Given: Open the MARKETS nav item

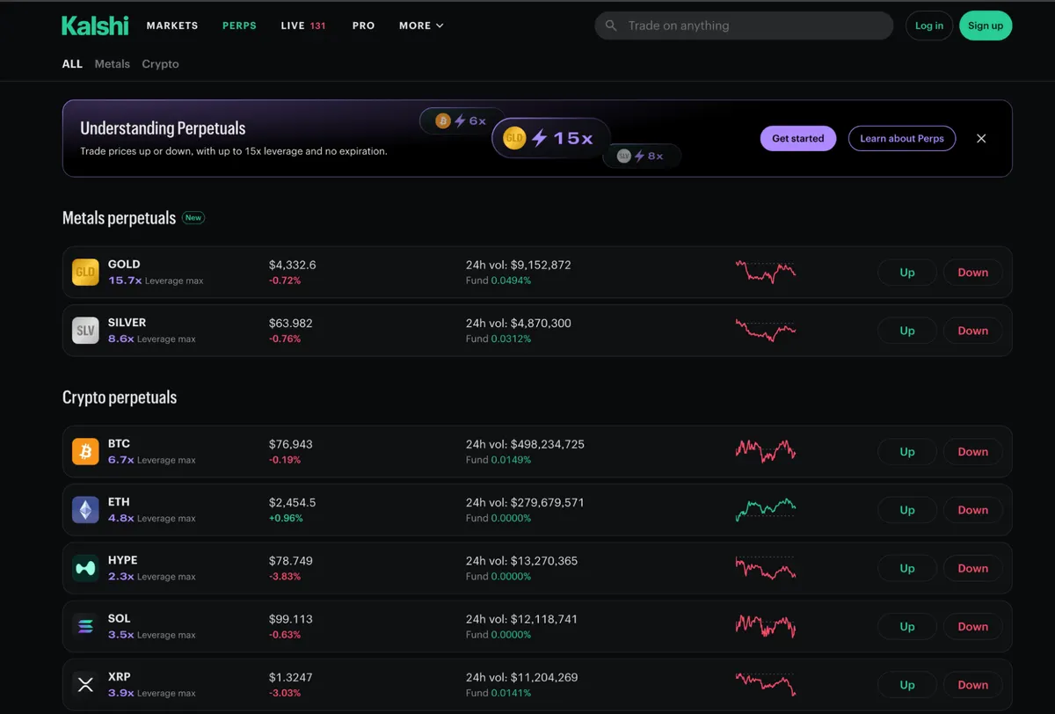Looking at the screenshot, I should click(172, 25).
